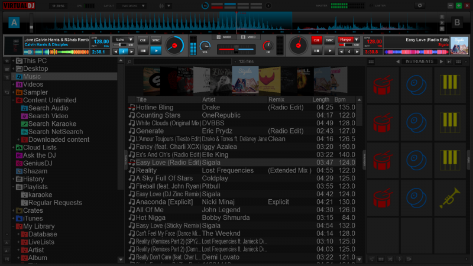Sort by the Length column header
Image resolution: width=473 pixels, height=266 pixels.
pyautogui.click(x=321, y=99)
